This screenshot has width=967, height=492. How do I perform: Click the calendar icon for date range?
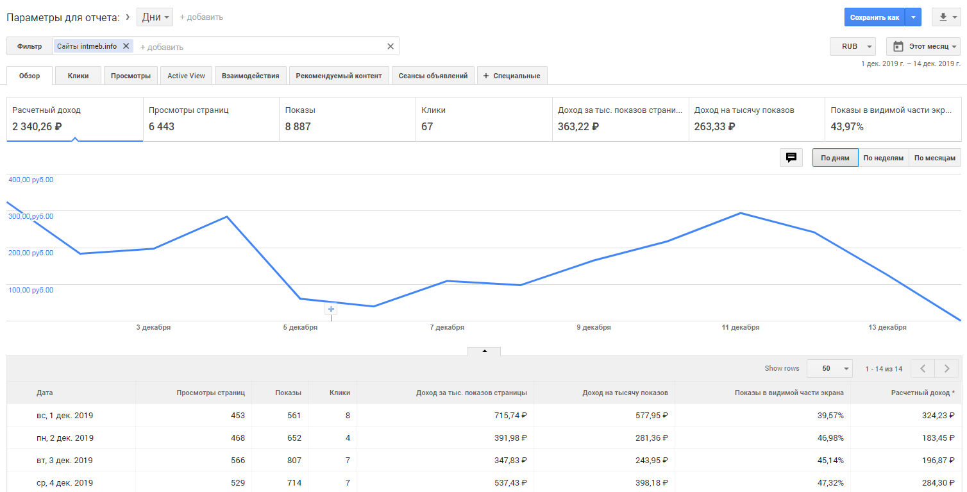(898, 47)
